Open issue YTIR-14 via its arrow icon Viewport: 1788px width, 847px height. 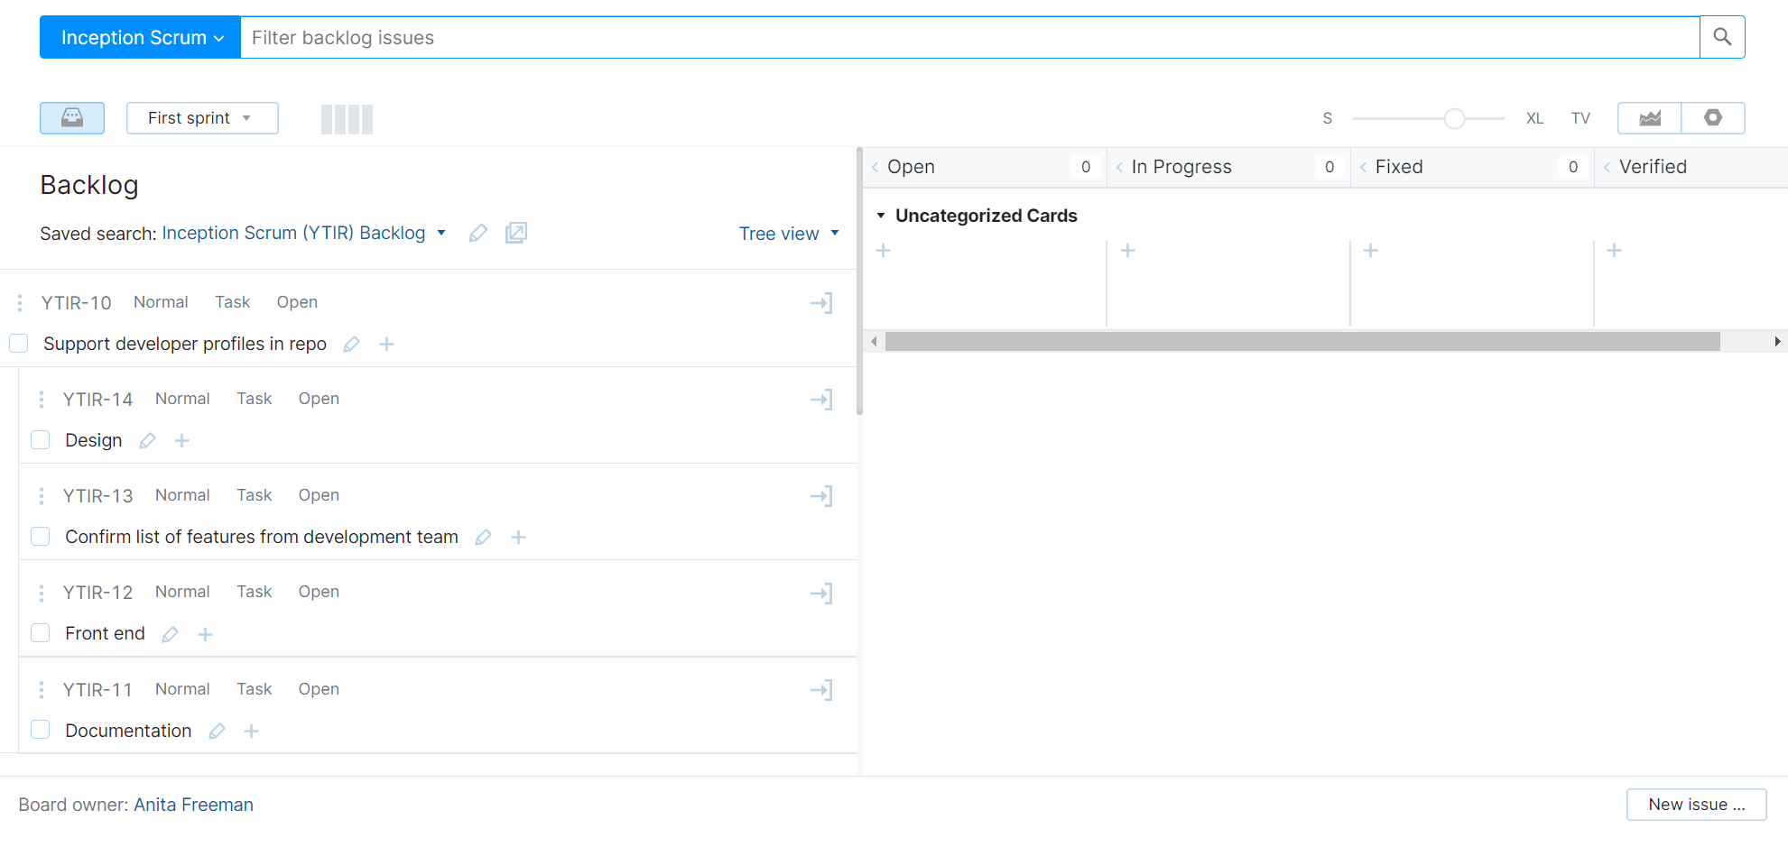tap(821, 399)
